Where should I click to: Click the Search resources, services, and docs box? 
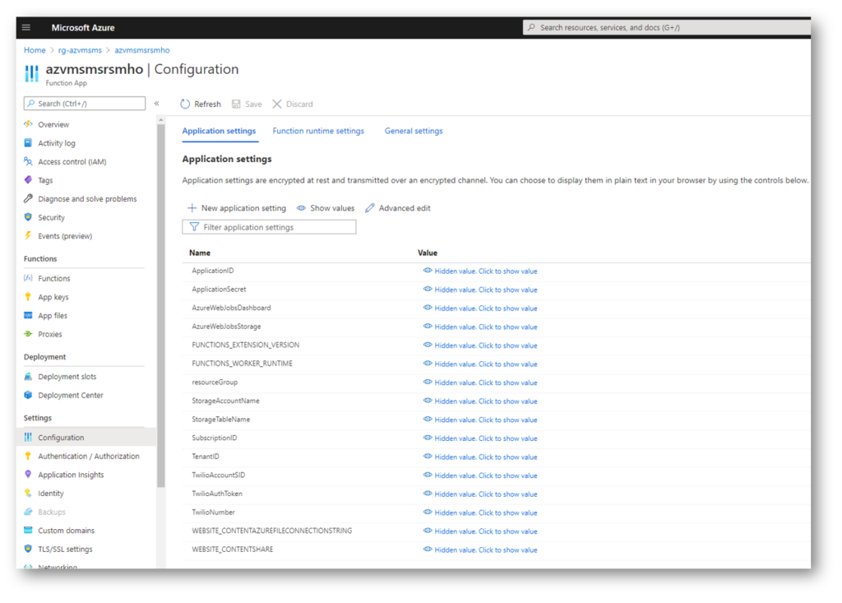coord(666,27)
